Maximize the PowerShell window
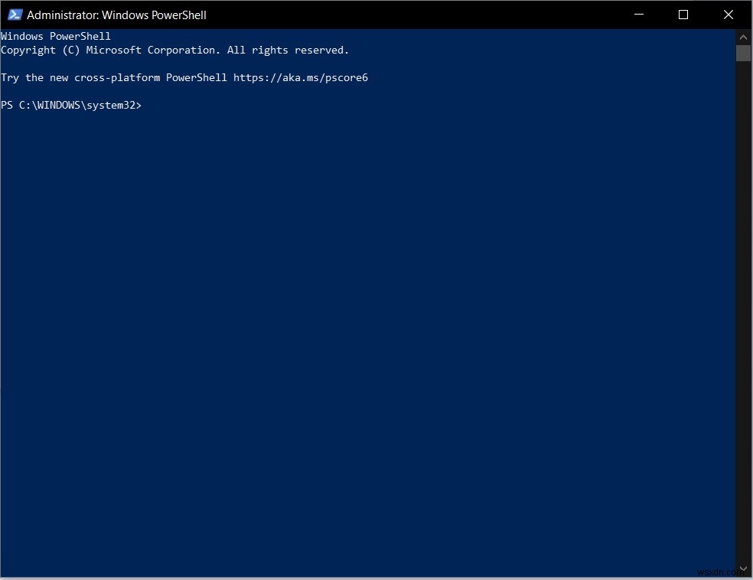 (x=683, y=15)
